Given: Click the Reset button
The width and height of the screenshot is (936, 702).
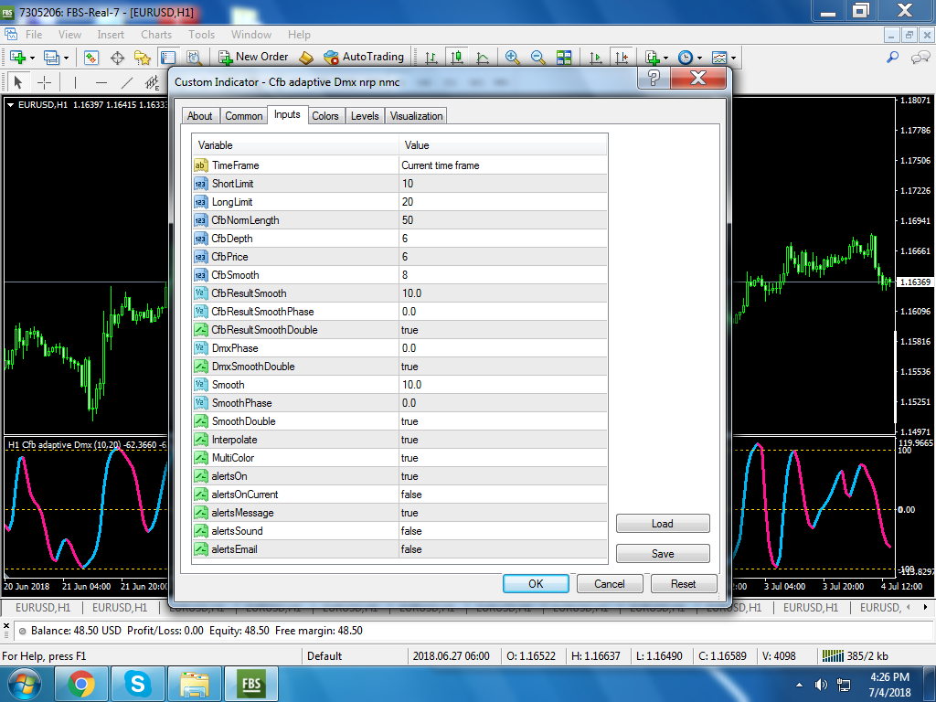Looking at the screenshot, I should 684,584.
